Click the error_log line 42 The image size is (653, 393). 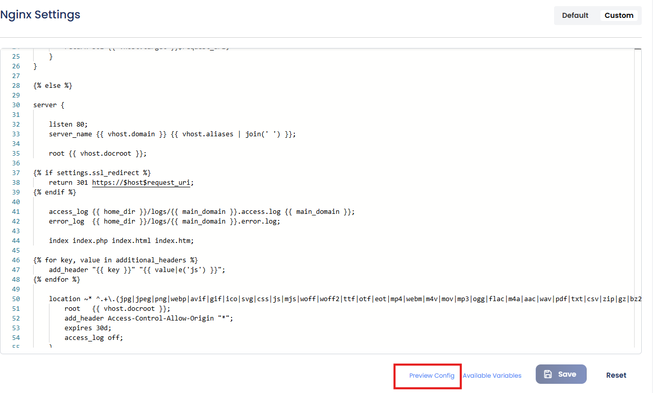165,222
